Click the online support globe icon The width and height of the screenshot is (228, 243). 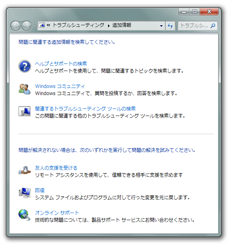[24, 215]
